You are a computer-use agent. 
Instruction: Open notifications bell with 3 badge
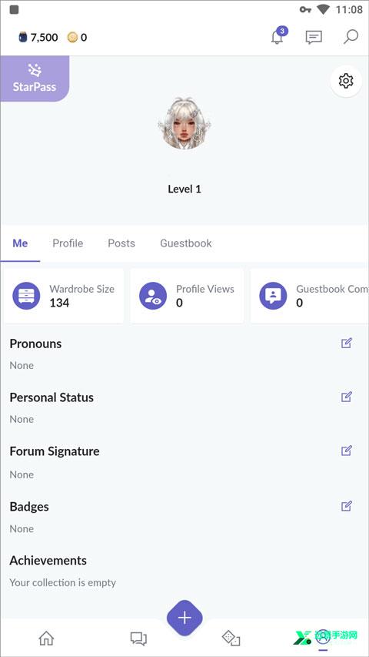pos(278,36)
